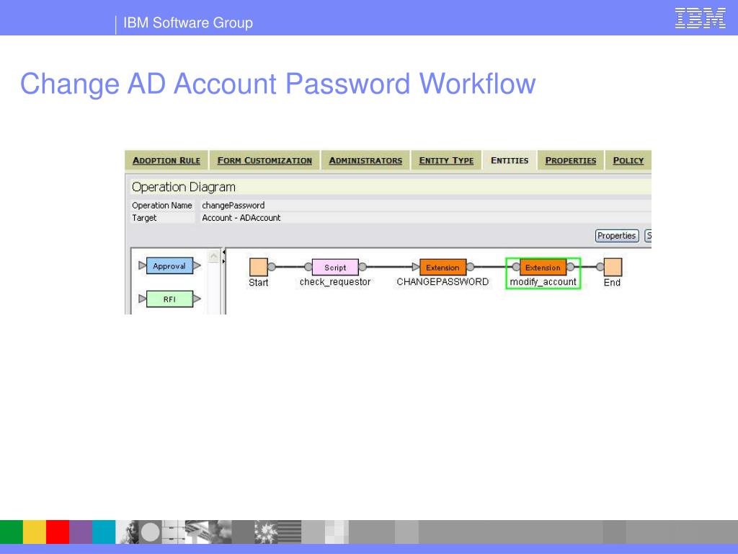Viewport: 738px width, 554px height.
Task: Click the palette scrollbar up arrow
Action: click(213, 256)
